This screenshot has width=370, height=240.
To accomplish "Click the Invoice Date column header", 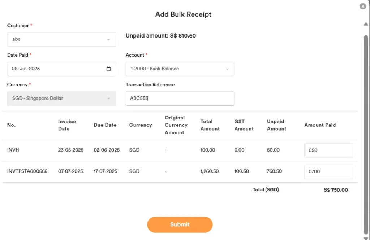I will point(67,125).
